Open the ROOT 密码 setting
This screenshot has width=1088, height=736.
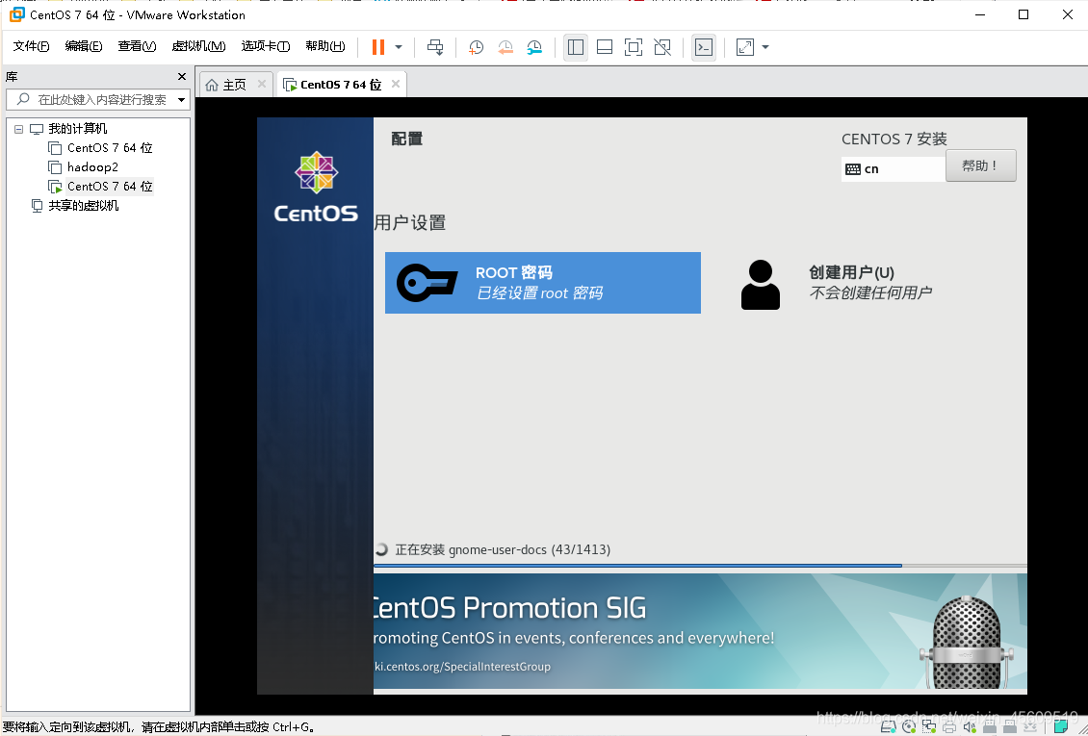point(543,283)
